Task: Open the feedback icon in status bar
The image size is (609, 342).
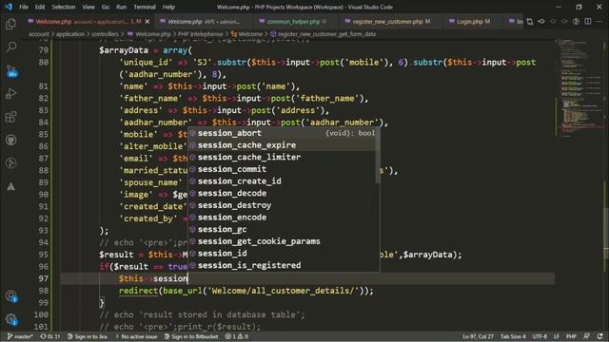Action: coord(587,336)
